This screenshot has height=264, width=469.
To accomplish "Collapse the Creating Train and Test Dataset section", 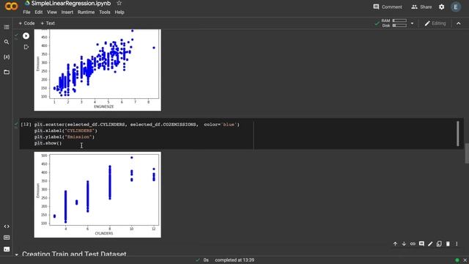I will click(16, 254).
